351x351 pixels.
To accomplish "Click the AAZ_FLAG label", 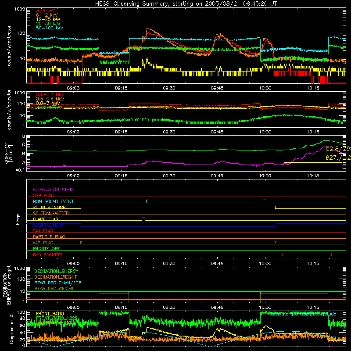I will click(x=43, y=243).
